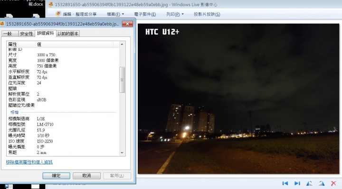Click the 屬性 column header
Screen dimensions: 342x189
coord(21,45)
